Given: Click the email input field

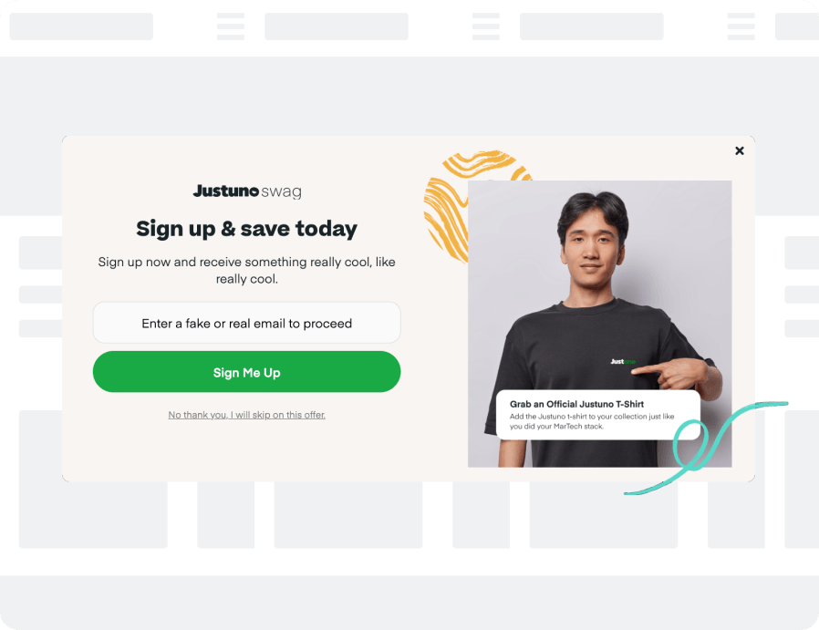Looking at the screenshot, I should pos(246,323).
